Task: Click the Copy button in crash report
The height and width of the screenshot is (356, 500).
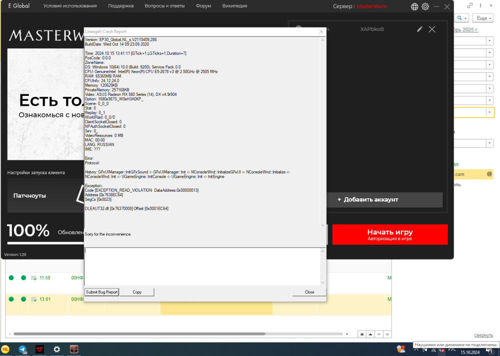Action: point(137,292)
